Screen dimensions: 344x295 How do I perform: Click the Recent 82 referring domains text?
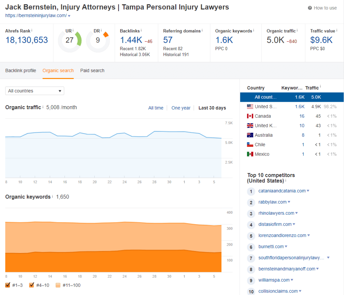point(173,48)
